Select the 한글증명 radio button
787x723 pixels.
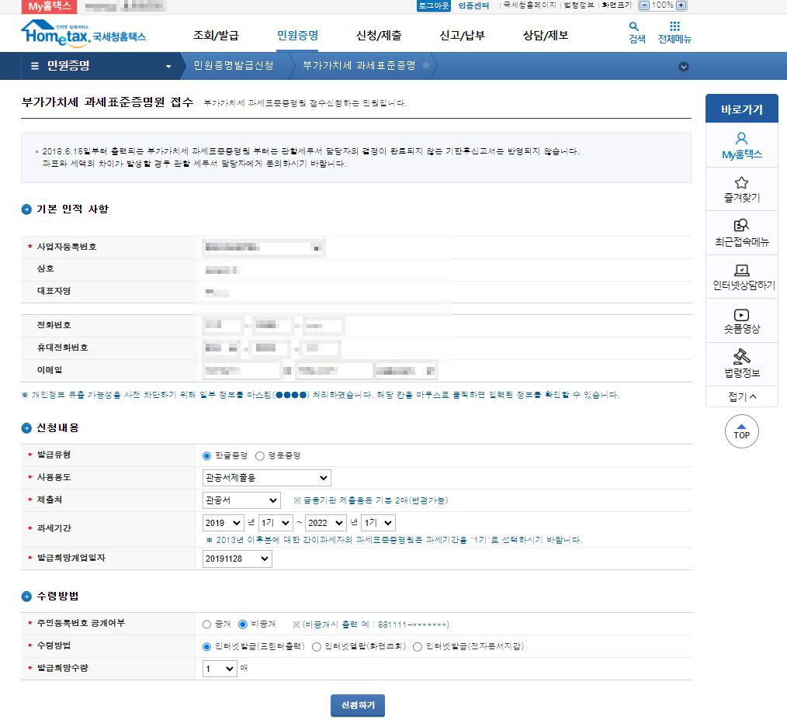point(205,455)
